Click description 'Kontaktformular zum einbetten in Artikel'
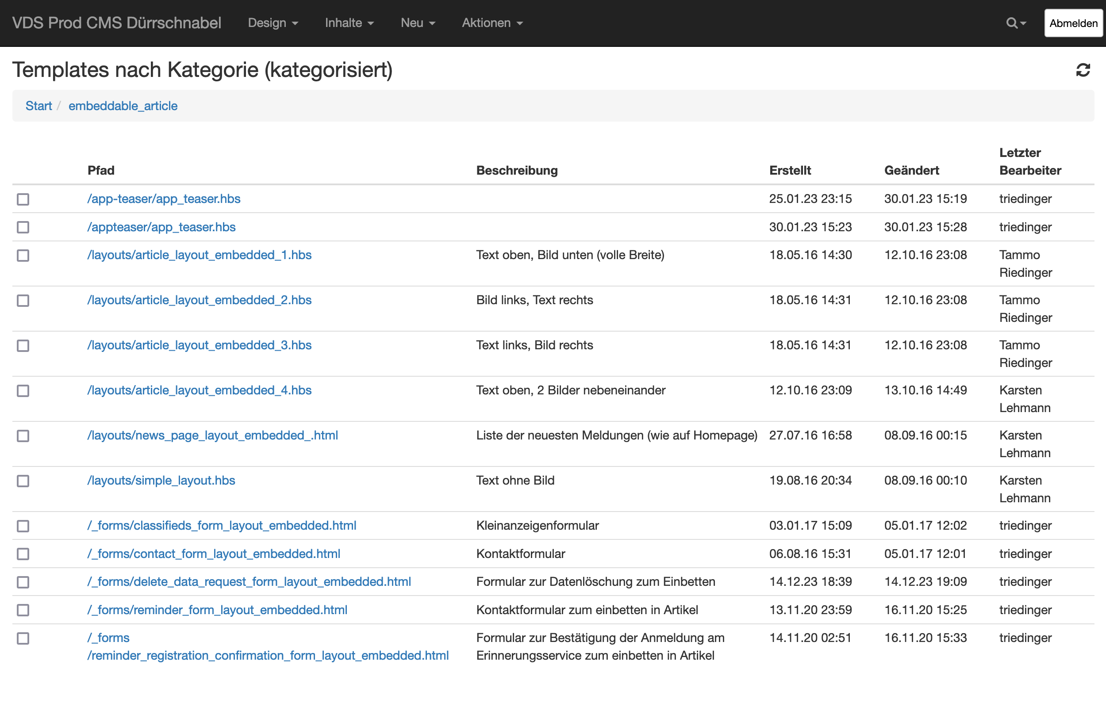Image resolution: width=1106 pixels, height=703 pixels. [x=587, y=610]
